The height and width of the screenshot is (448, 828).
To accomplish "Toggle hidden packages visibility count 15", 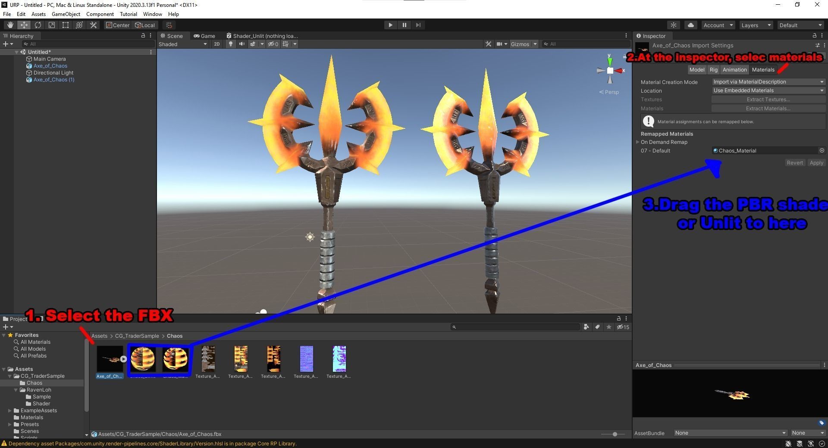I will coord(623,327).
